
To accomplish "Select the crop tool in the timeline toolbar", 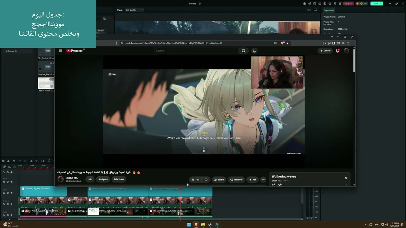I will tap(43, 161).
